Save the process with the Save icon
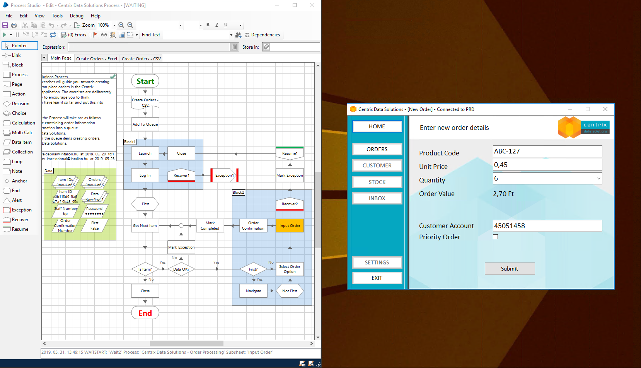The height and width of the screenshot is (368, 641). tap(5, 25)
